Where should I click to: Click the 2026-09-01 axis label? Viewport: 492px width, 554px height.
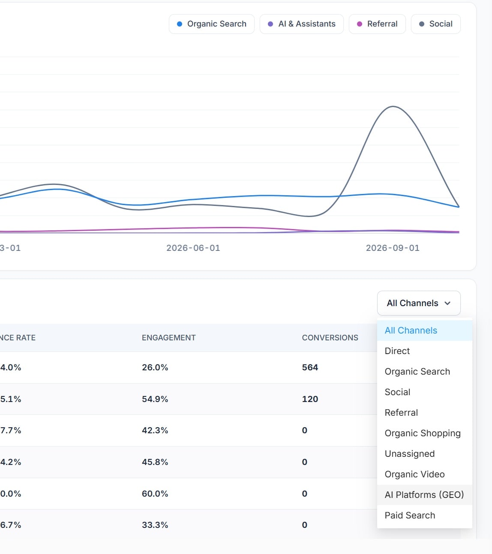click(393, 248)
